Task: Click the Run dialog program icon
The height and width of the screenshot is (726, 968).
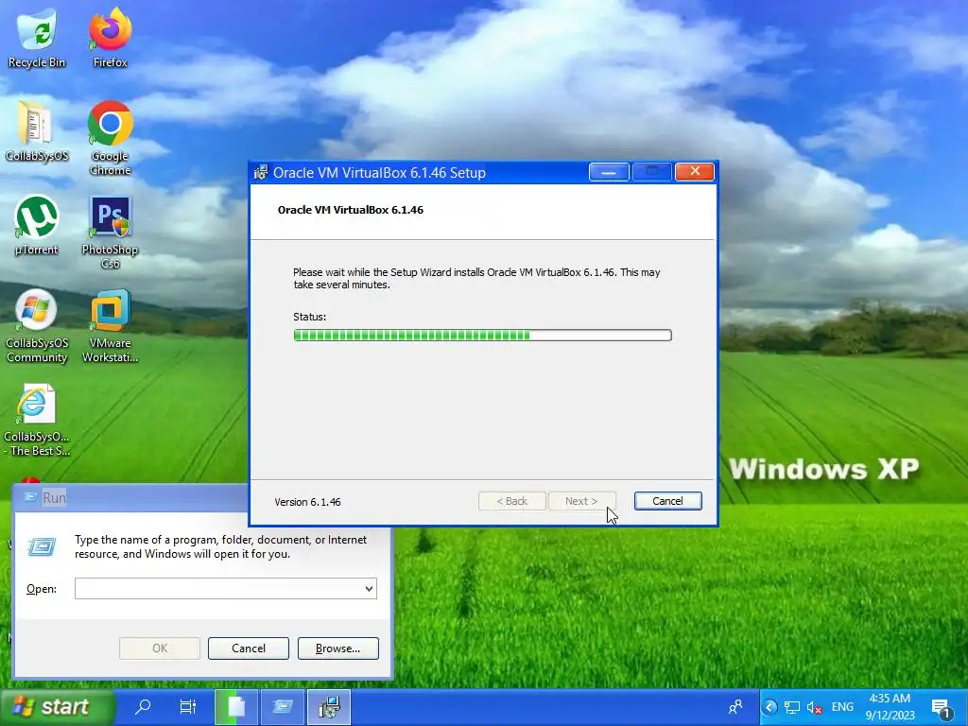Action: point(42,546)
